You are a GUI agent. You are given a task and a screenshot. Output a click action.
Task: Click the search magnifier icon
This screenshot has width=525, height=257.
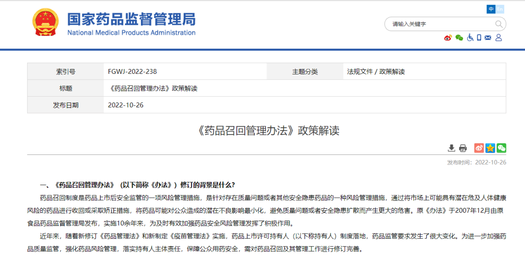coord(499,24)
